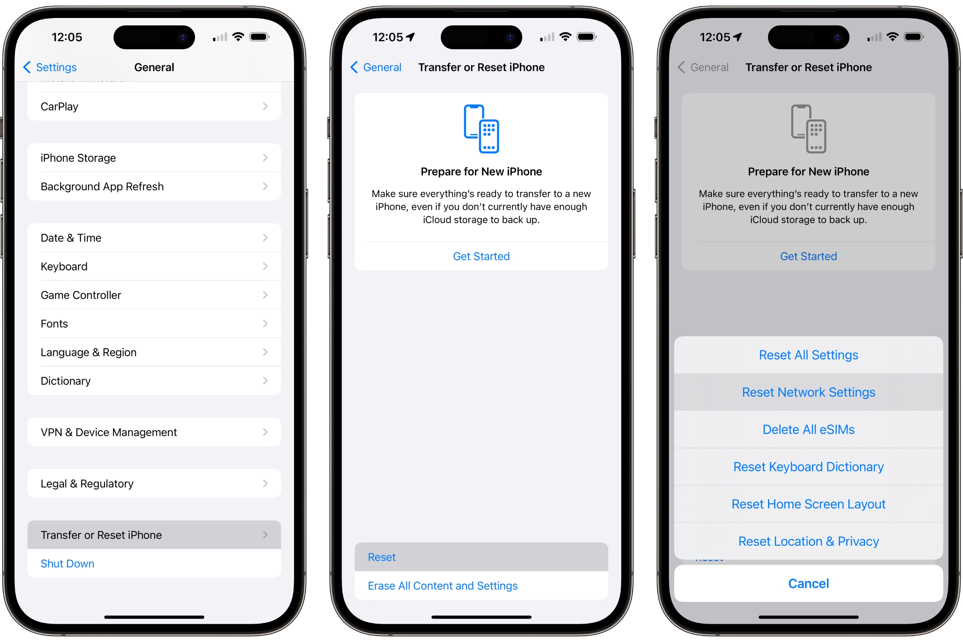Select Reset All Settings option
The image size is (963, 642).
point(807,354)
